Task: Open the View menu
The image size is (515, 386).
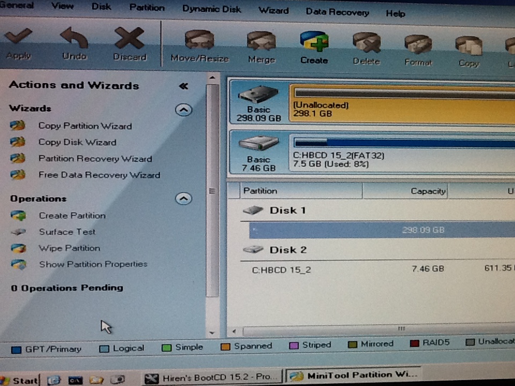Action: [x=62, y=6]
